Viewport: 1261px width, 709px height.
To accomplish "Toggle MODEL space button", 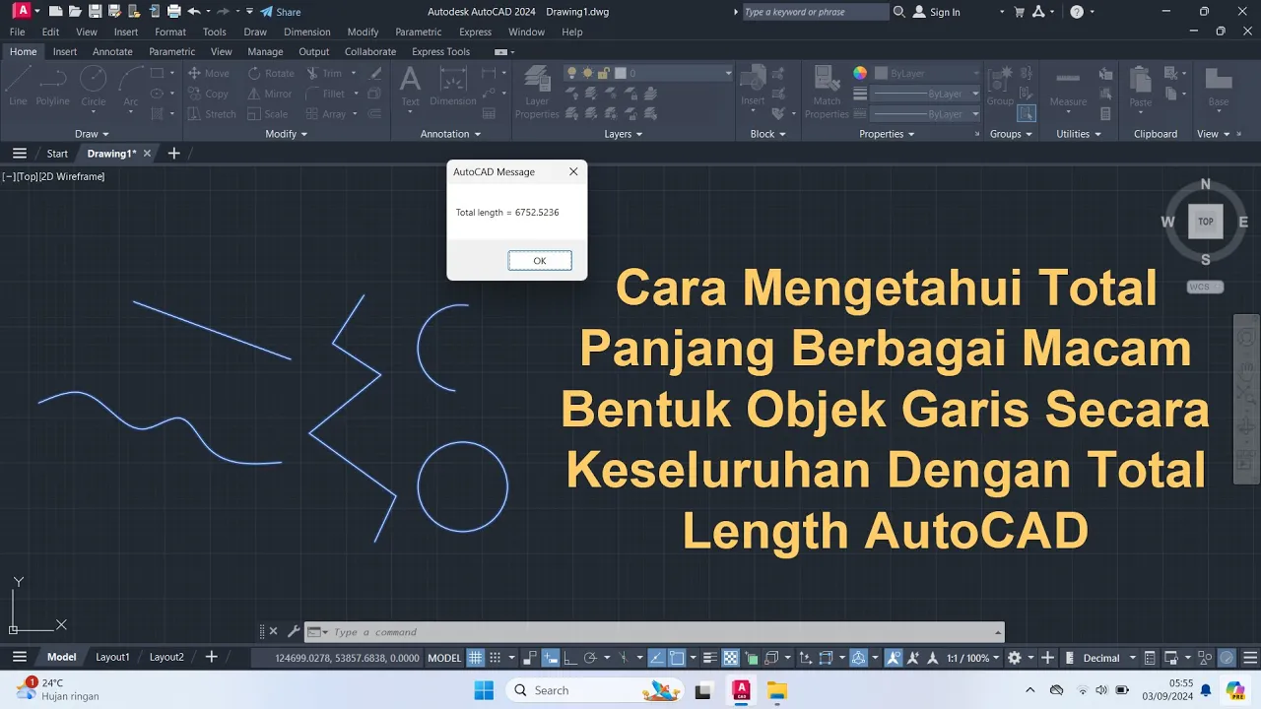I will point(444,658).
